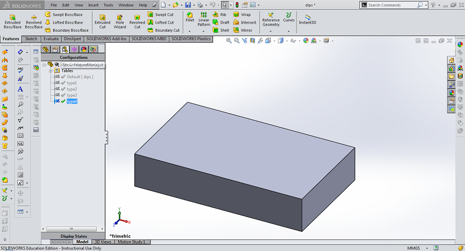The height and width of the screenshot is (251, 465).
Task: Open the Options icon in the title bar
Action: point(253,5)
